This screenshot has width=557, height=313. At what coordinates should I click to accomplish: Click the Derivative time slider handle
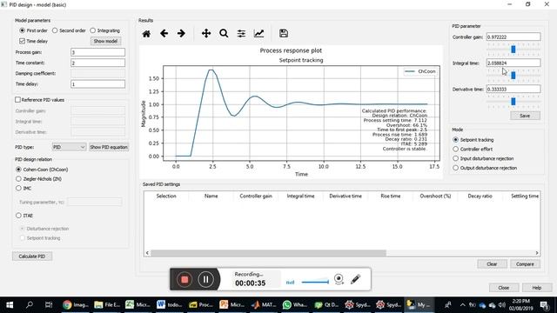[x=513, y=102]
